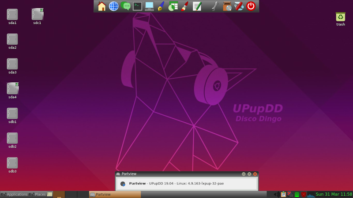Open the sdb1 drive icon
353x198 pixels.
pos(12,114)
